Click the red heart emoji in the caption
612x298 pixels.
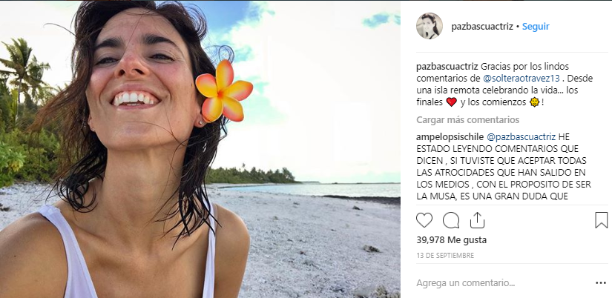[x=450, y=103]
